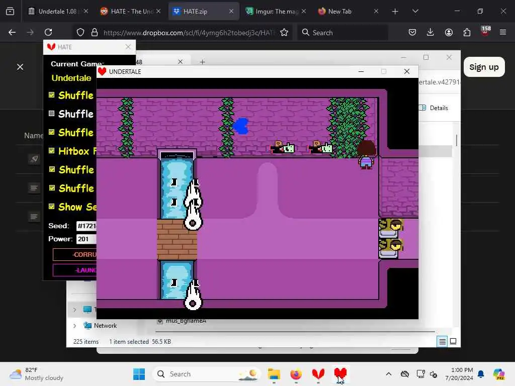
Task: Show hidden system tray icons chevron
Action: 389,374
